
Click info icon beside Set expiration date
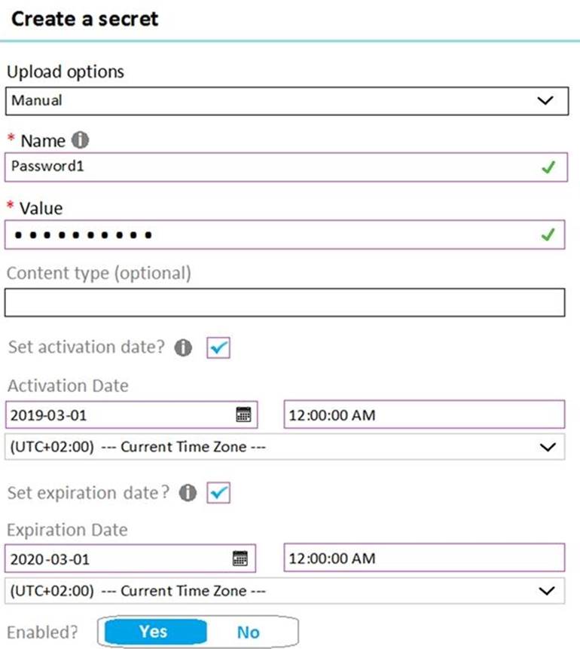[188, 492]
